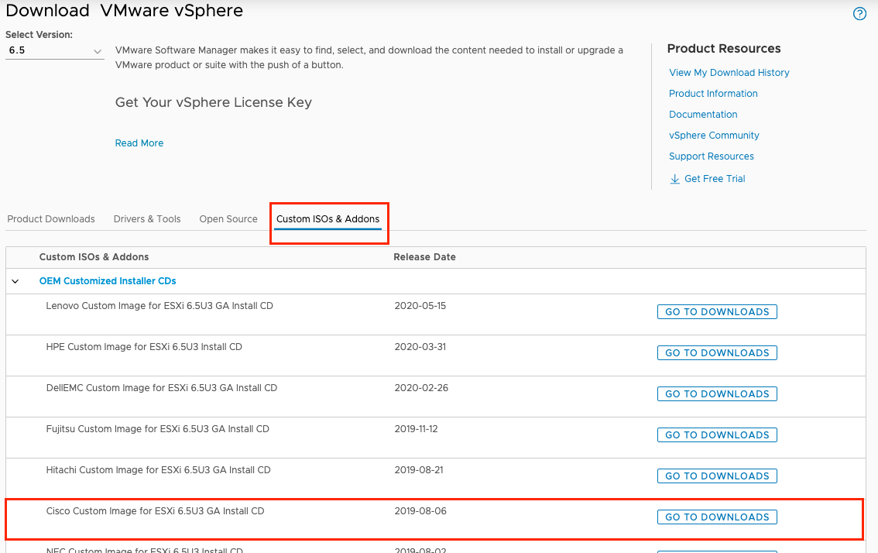This screenshot has height=553, width=878.
Task: Switch to the Product Downloads tab
Action: 51,219
